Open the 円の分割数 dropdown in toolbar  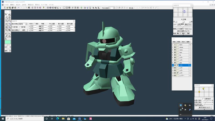click(114, 8)
